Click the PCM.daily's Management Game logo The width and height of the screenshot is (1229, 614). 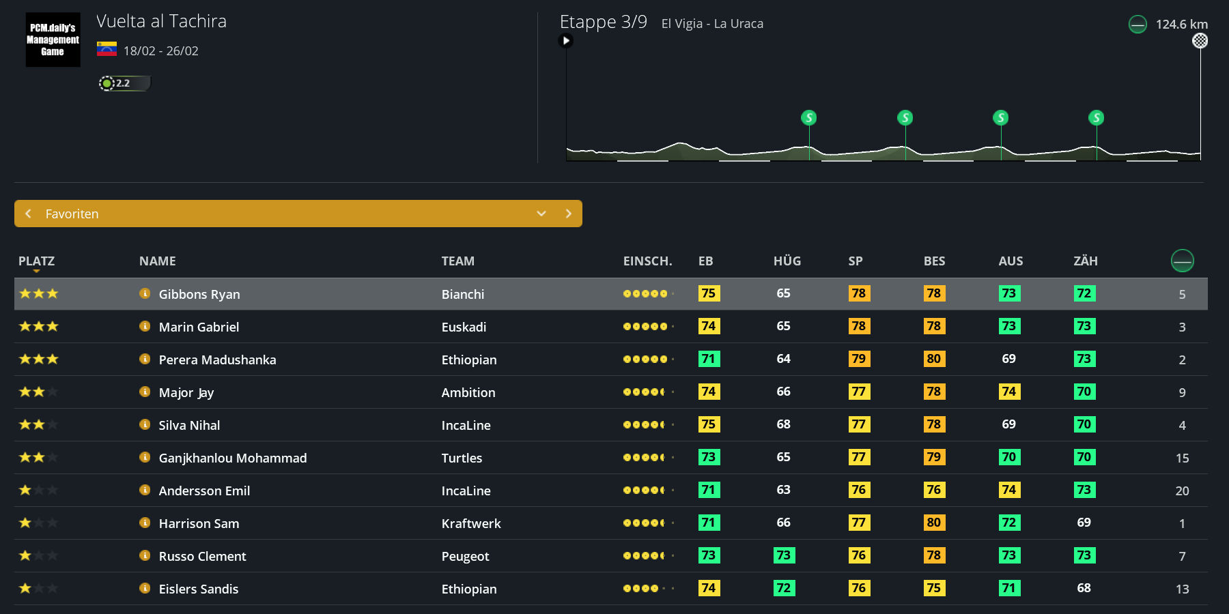click(x=53, y=40)
